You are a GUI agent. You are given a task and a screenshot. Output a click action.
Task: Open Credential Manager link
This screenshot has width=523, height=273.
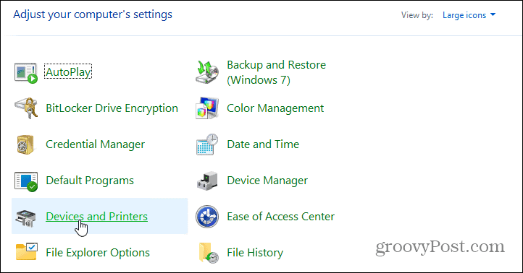(95, 144)
